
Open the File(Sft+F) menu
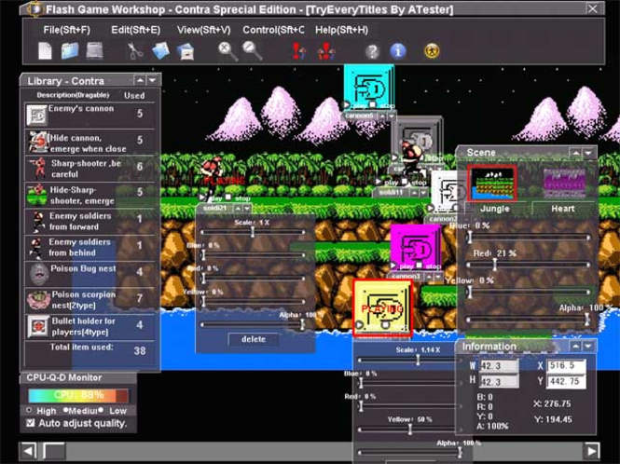click(67, 30)
